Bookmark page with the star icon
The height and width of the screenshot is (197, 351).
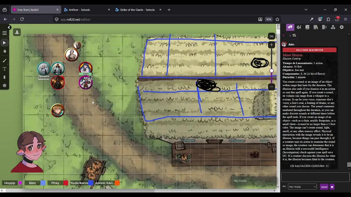[277, 19]
